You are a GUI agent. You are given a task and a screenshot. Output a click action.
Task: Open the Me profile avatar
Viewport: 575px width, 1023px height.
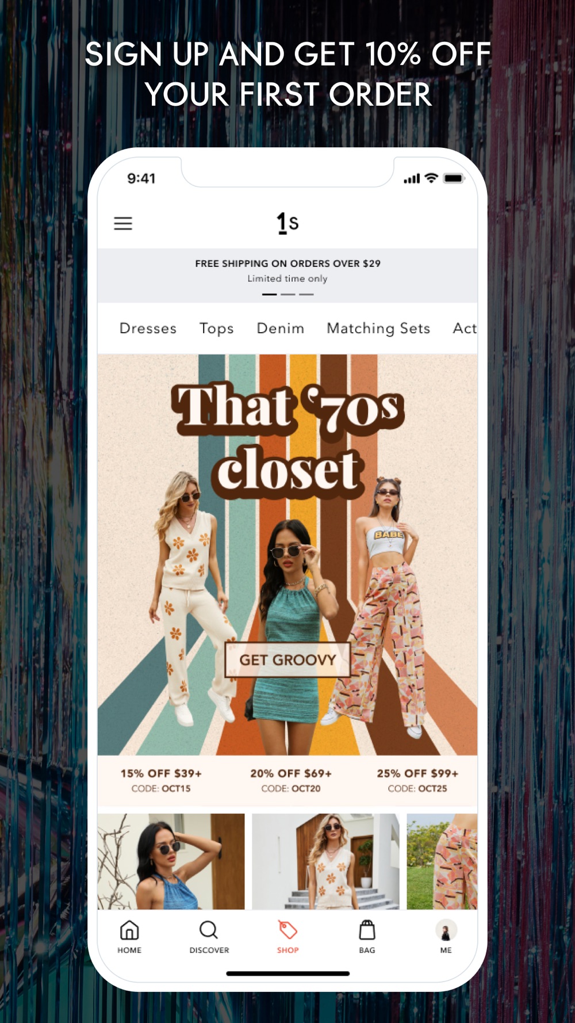tap(446, 930)
